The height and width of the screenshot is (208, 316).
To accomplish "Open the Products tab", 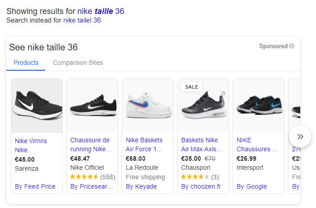I will pyautogui.click(x=26, y=63).
